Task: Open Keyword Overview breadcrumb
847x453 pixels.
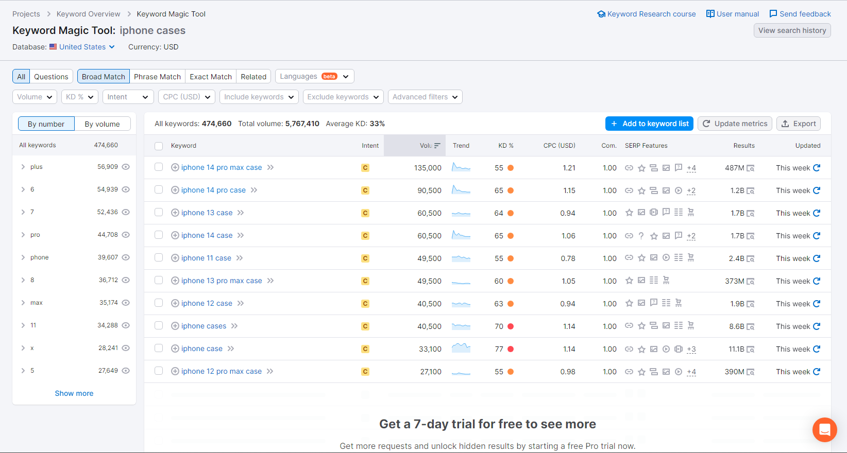Action: (89, 14)
